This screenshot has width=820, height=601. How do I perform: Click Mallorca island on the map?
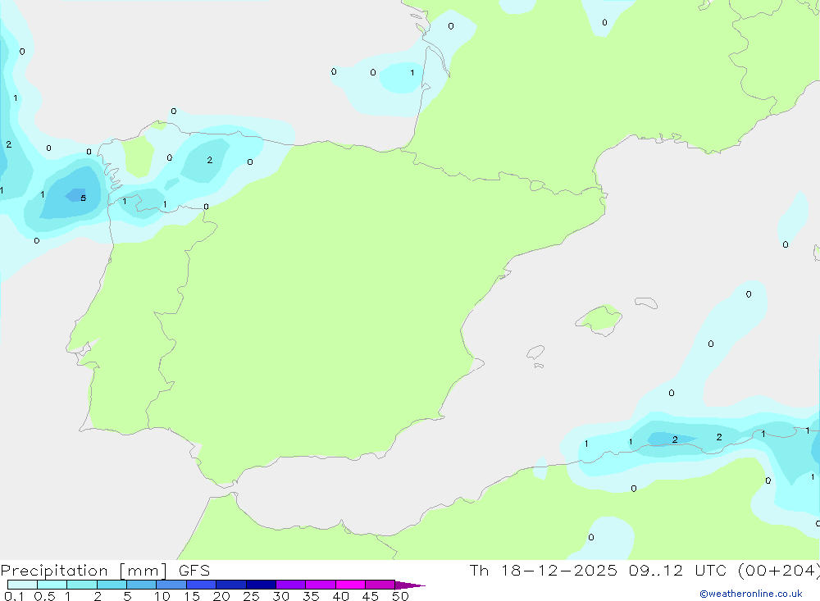click(599, 319)
